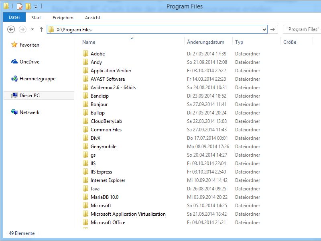This screenshot has height=241, width=321.
Task: Click the Heimnetzgruppe icon
Action: tap(14, 78)
